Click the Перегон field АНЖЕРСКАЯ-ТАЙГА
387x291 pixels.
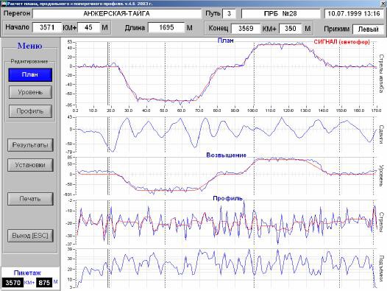coord(117,13)
